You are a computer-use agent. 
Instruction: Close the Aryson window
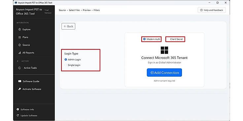tap(226, 3)
